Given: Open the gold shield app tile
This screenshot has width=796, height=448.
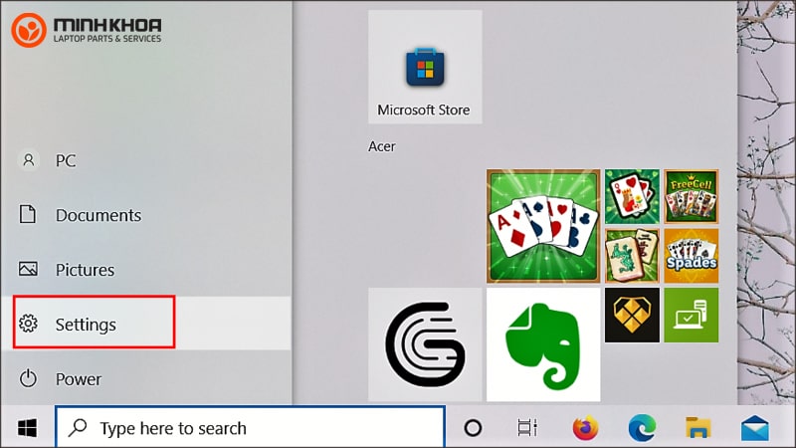Looking at the screenshot, I should pos(632,315).
